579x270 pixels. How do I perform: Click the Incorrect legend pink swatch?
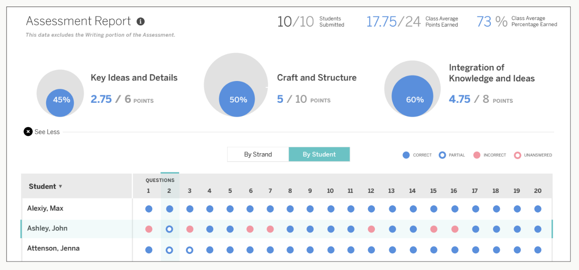(477, 155)
